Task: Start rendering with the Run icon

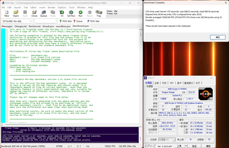Action: pyautogui.click(x=80, y=13)
